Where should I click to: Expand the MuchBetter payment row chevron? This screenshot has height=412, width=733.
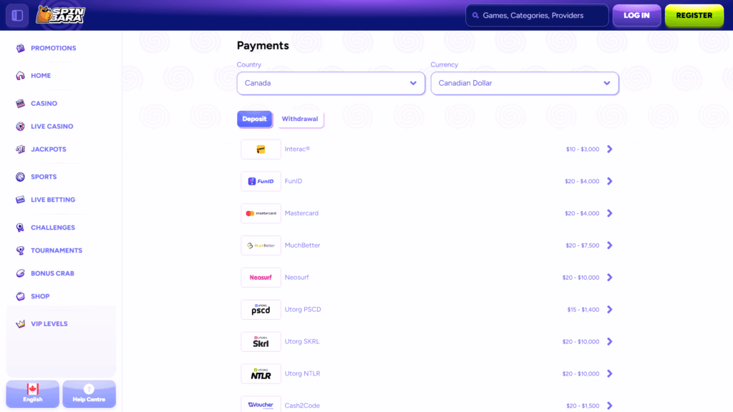[x=610, y=245]
